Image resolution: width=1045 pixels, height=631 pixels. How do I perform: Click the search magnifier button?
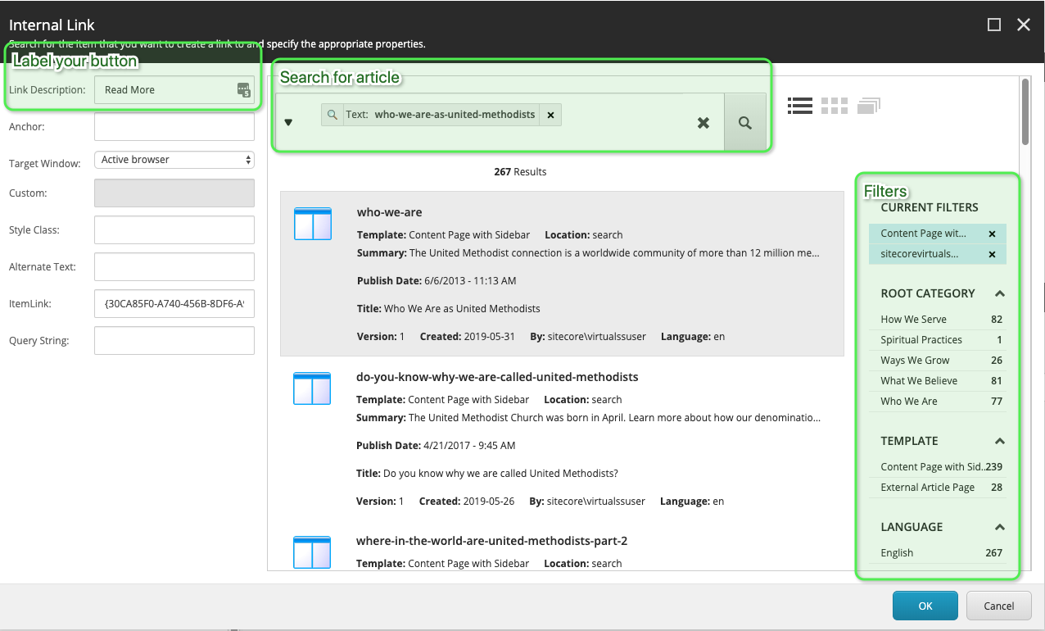pyautogui.click(x=744, y=122)
